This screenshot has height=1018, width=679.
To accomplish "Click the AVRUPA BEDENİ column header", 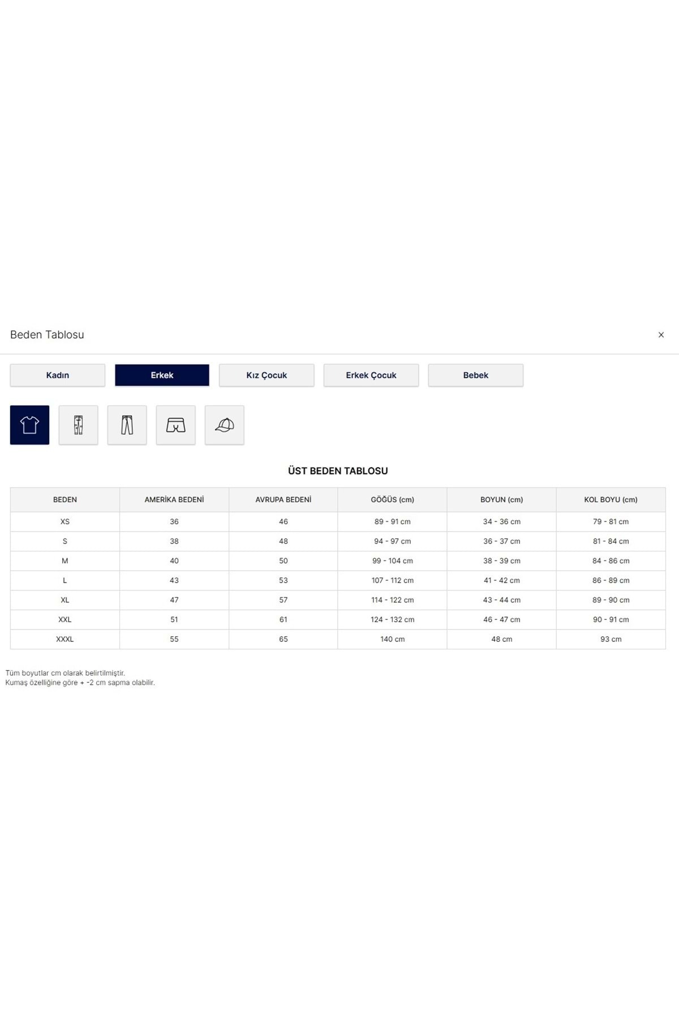I will (x=283, y=499).
